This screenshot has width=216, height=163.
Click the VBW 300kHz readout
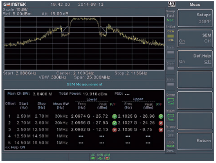52,77
